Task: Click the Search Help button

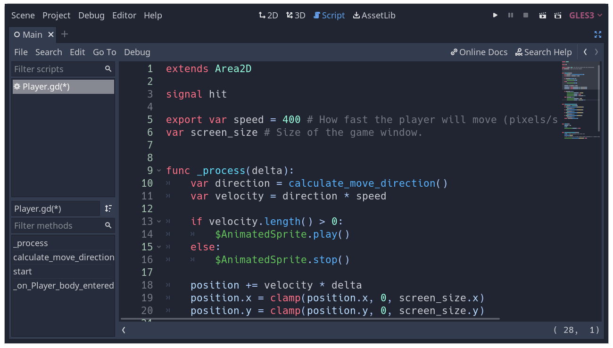Action: 543,52
